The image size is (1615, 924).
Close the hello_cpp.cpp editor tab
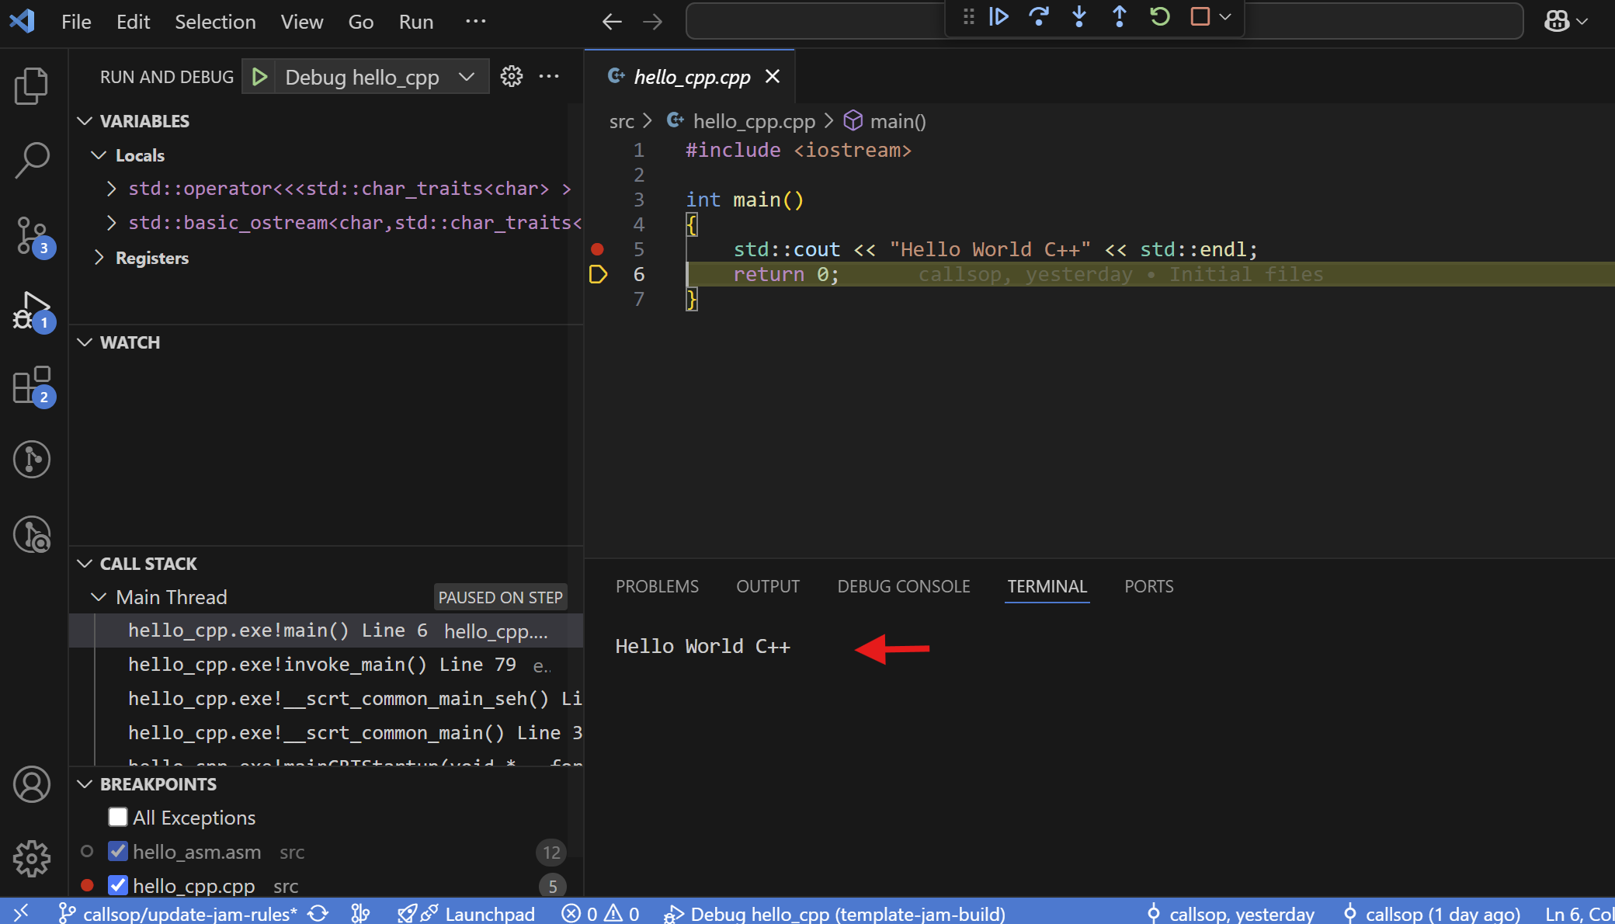click(773, 76)
